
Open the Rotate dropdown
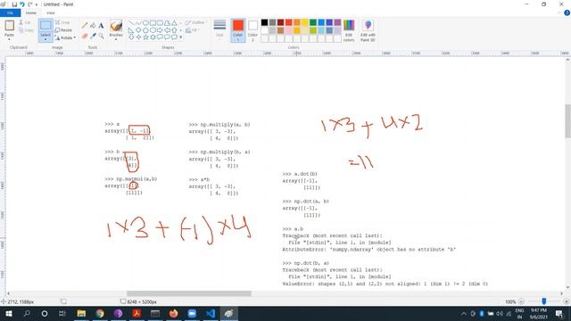pyautogui.click(x=66, y=37)
